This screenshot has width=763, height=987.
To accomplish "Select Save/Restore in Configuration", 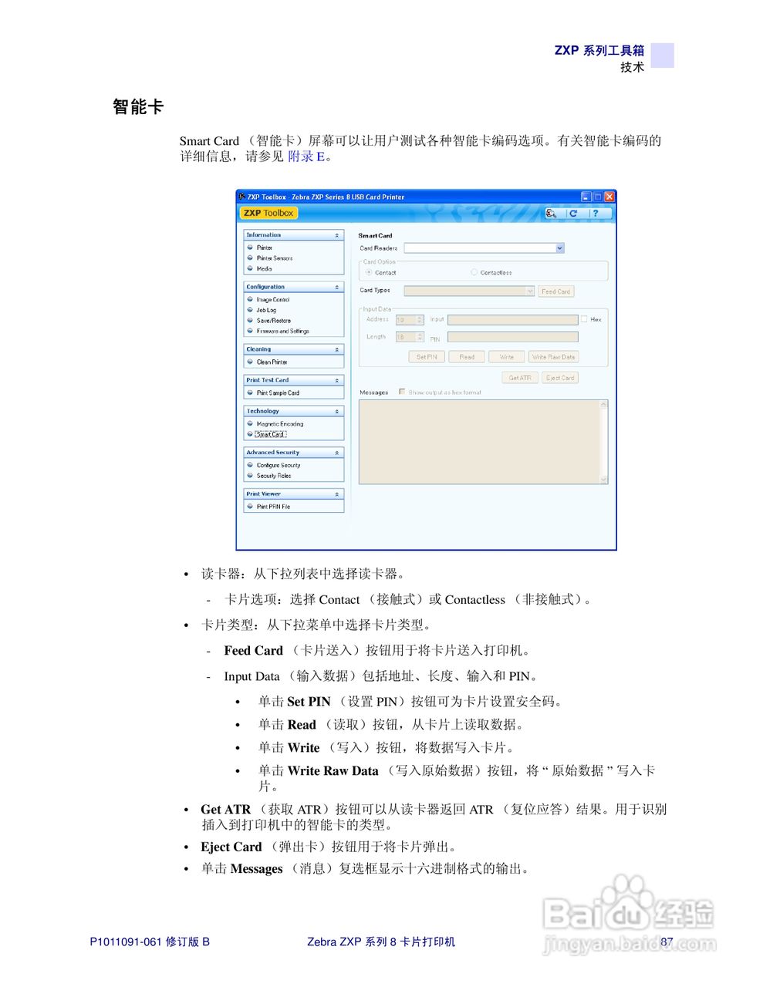I will (x=274, y=321).
